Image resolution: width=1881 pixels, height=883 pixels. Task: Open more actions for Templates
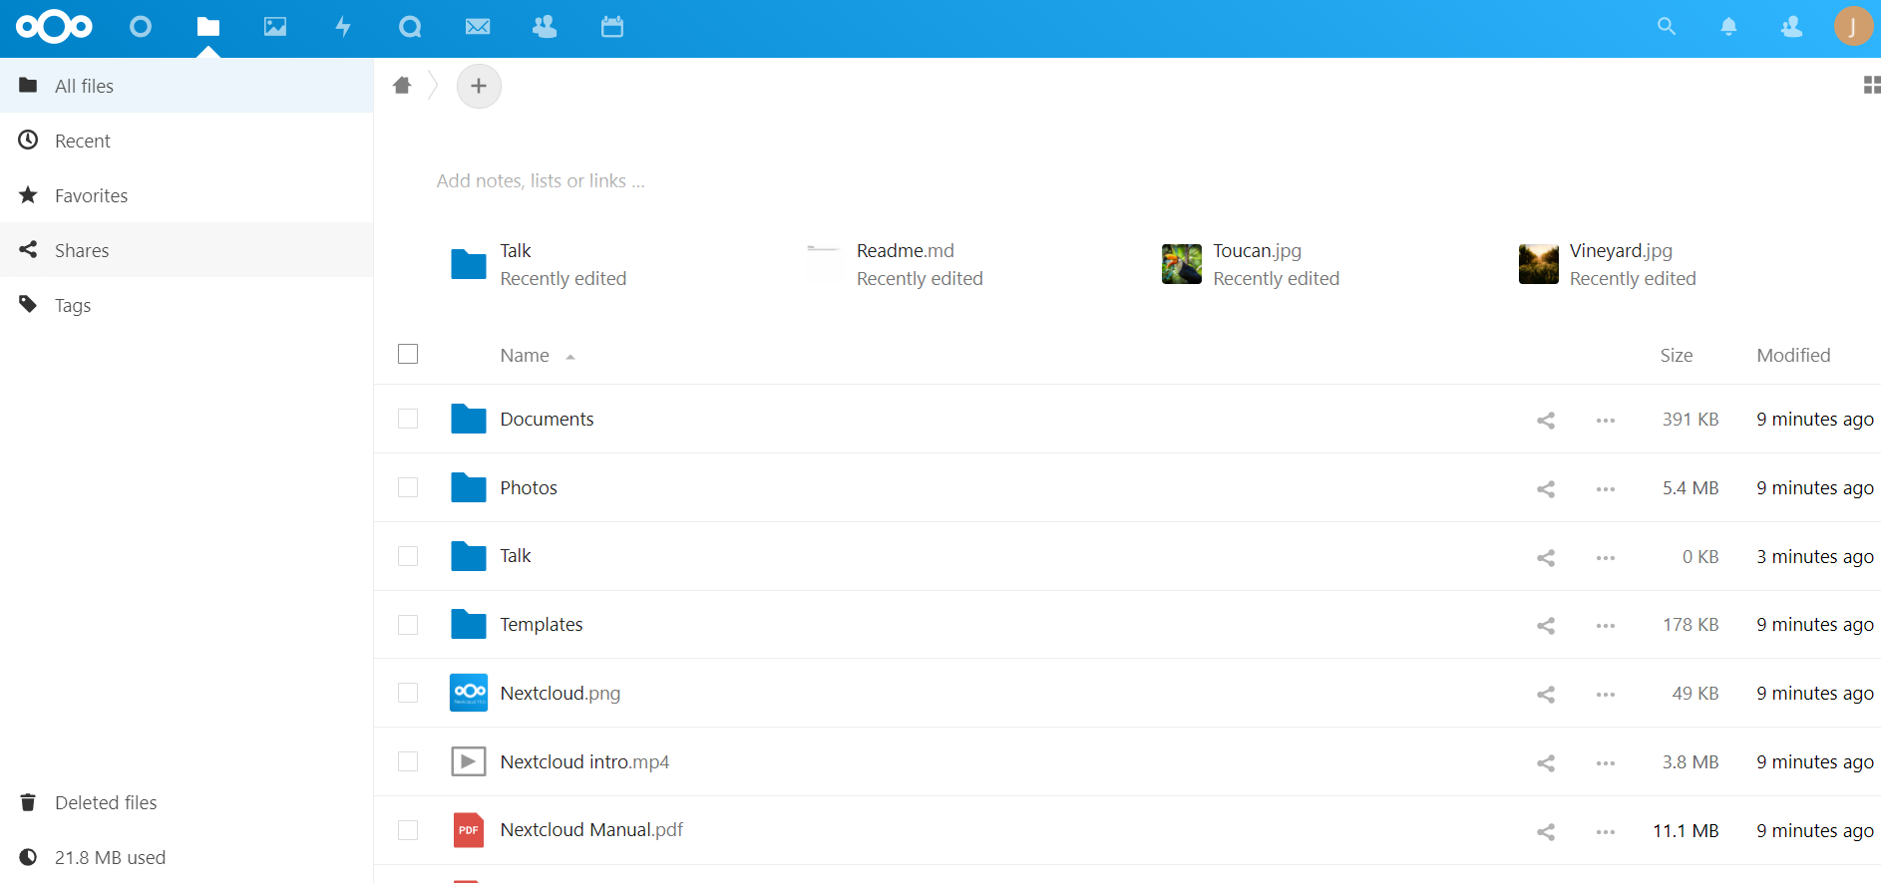click(x=1606, y=626)
